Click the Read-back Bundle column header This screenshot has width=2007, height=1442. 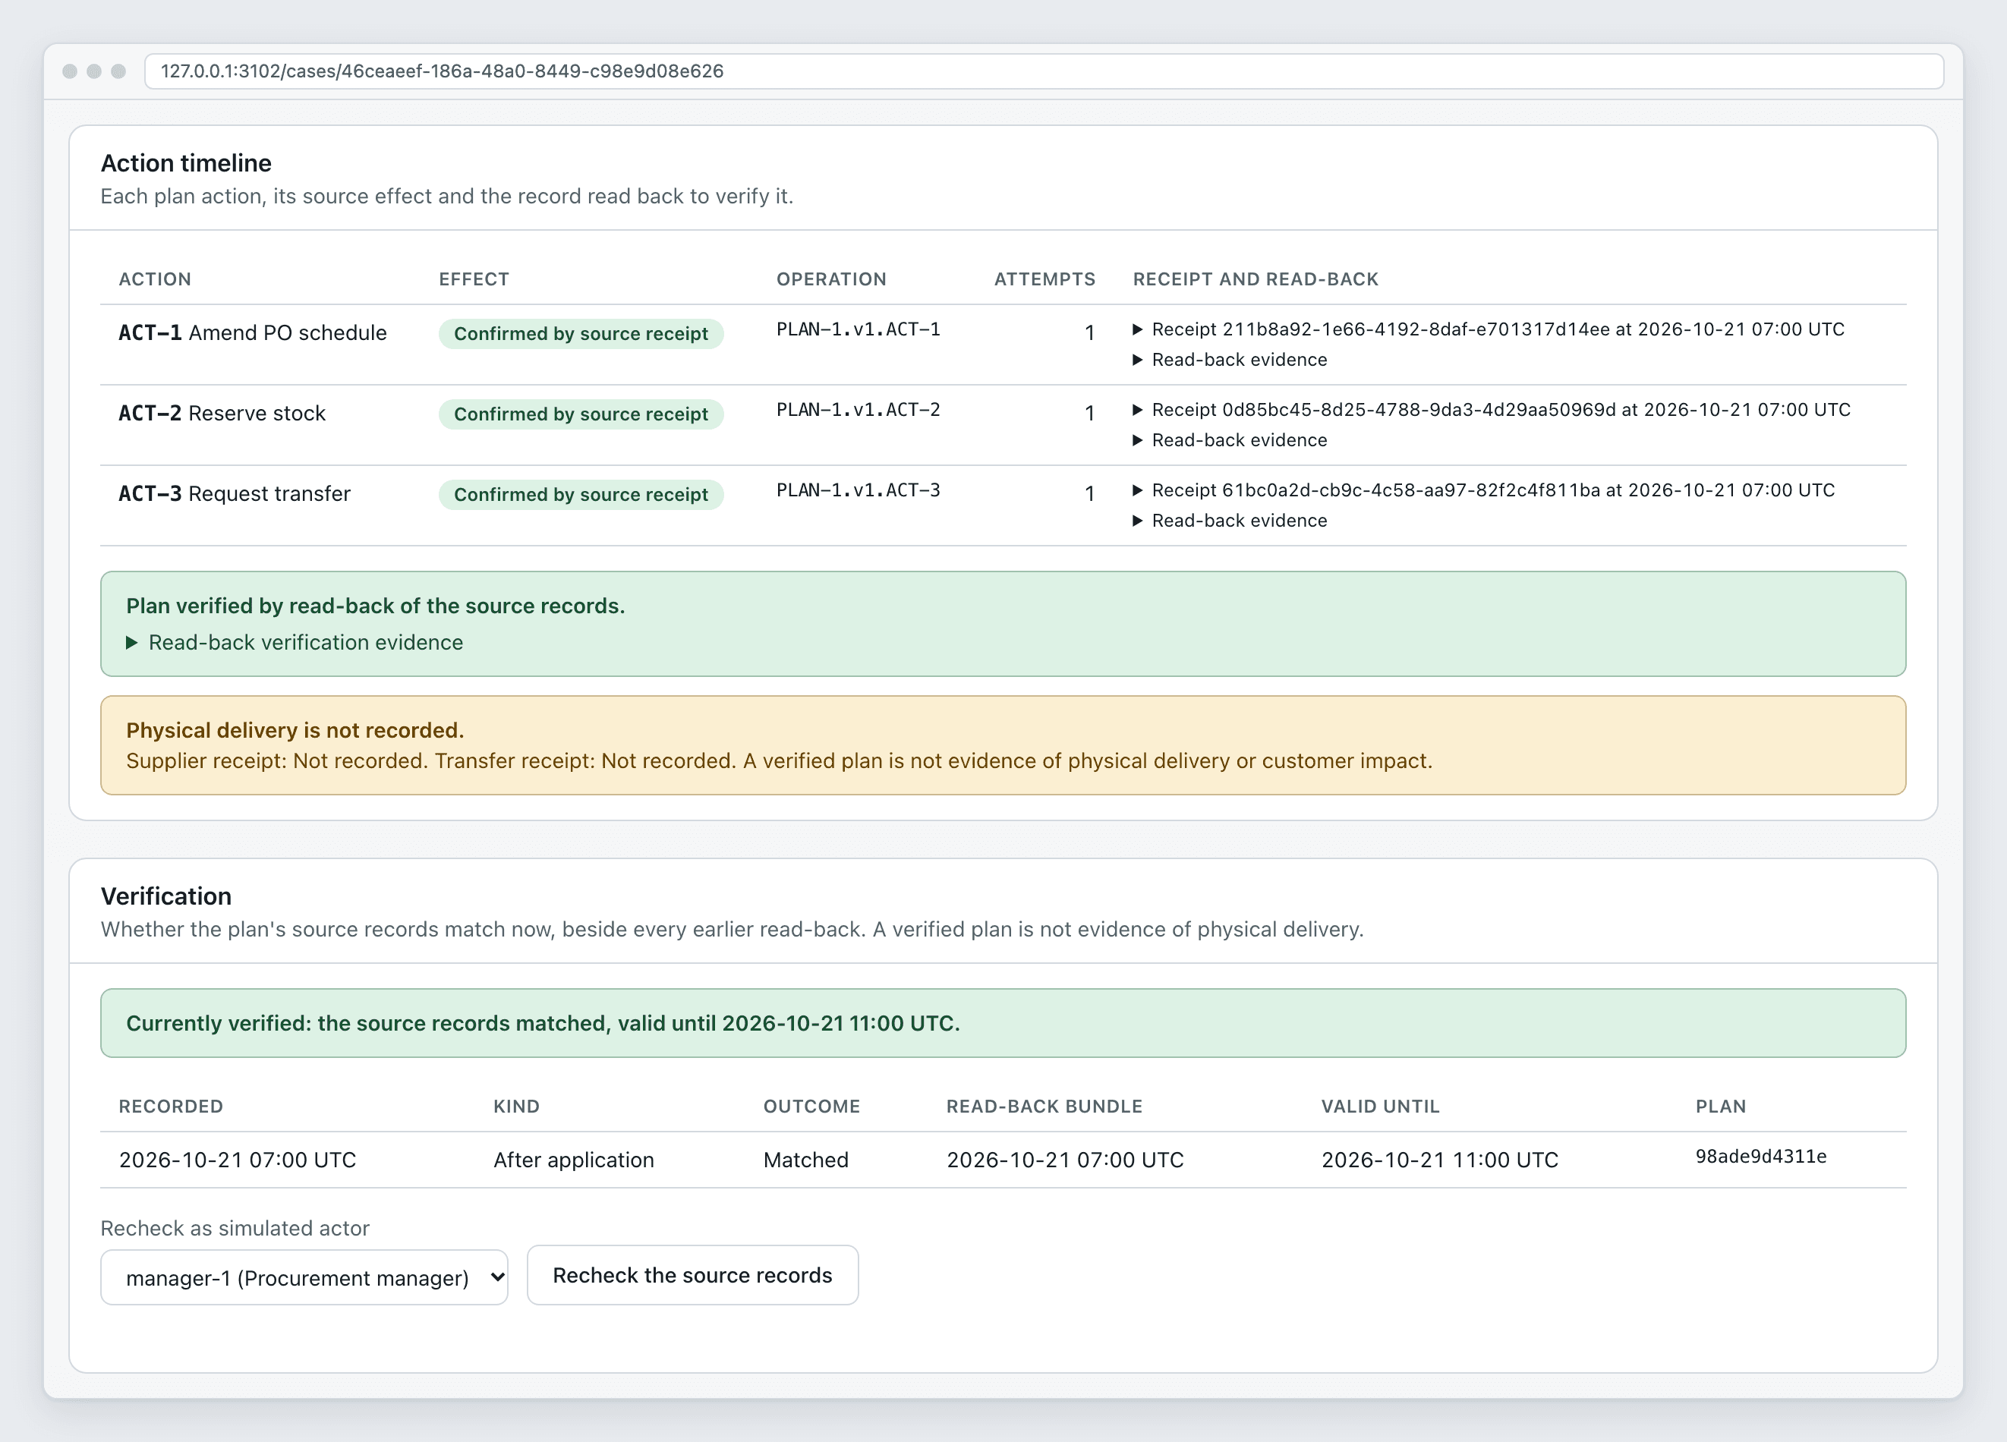pos(1044,1107)
